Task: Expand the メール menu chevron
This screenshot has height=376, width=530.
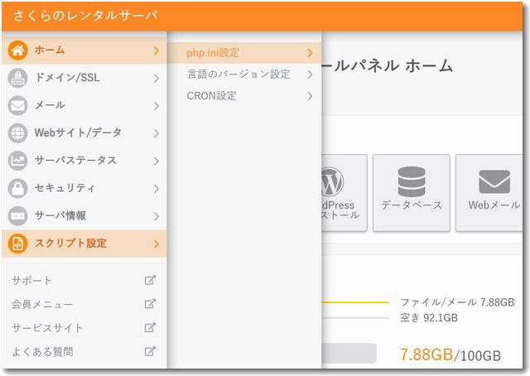Action: click(x=157, y=106)
